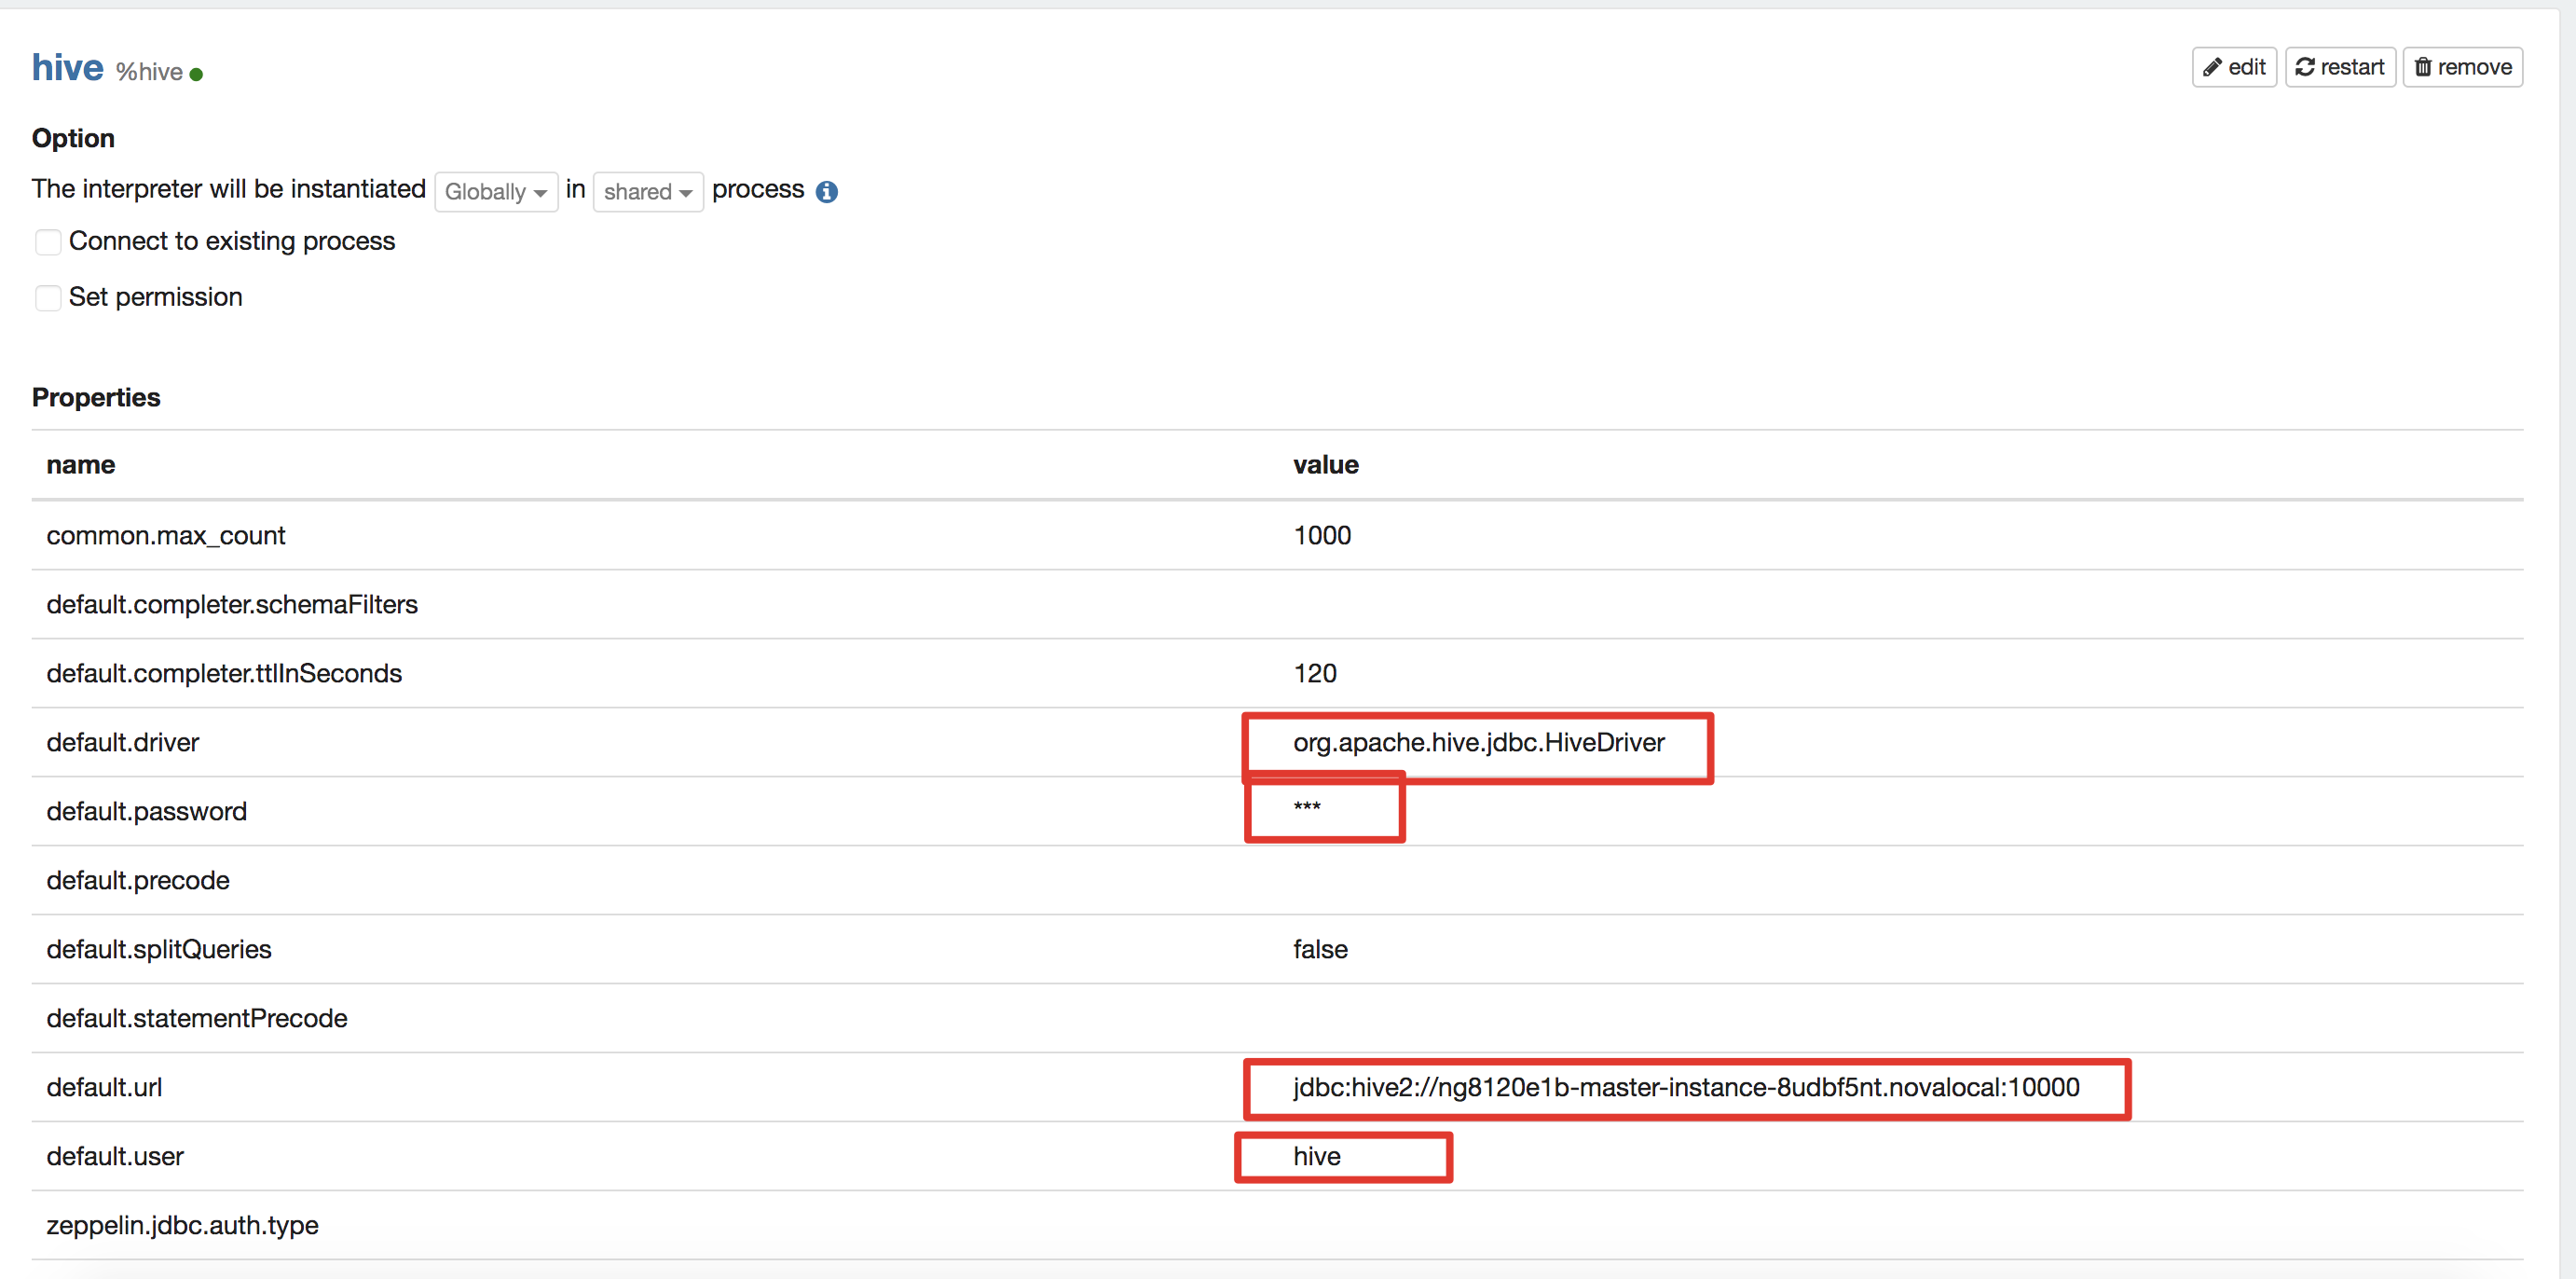Click the value 1000
Screen dimensions: 2576x1279
(1322, 535)
